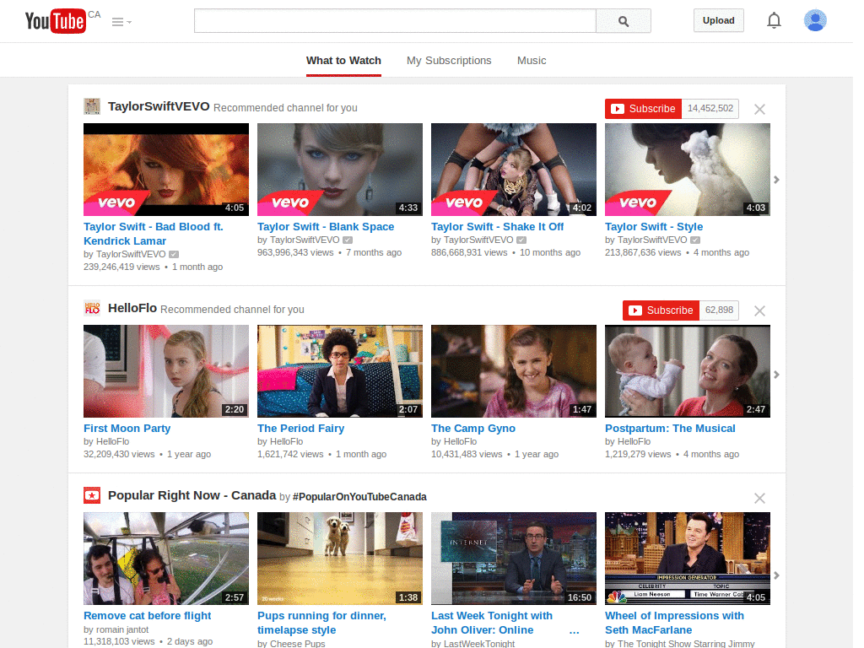The image size is (864, 648).
Task: Open the notifications bell
Action: pos(775,20)
